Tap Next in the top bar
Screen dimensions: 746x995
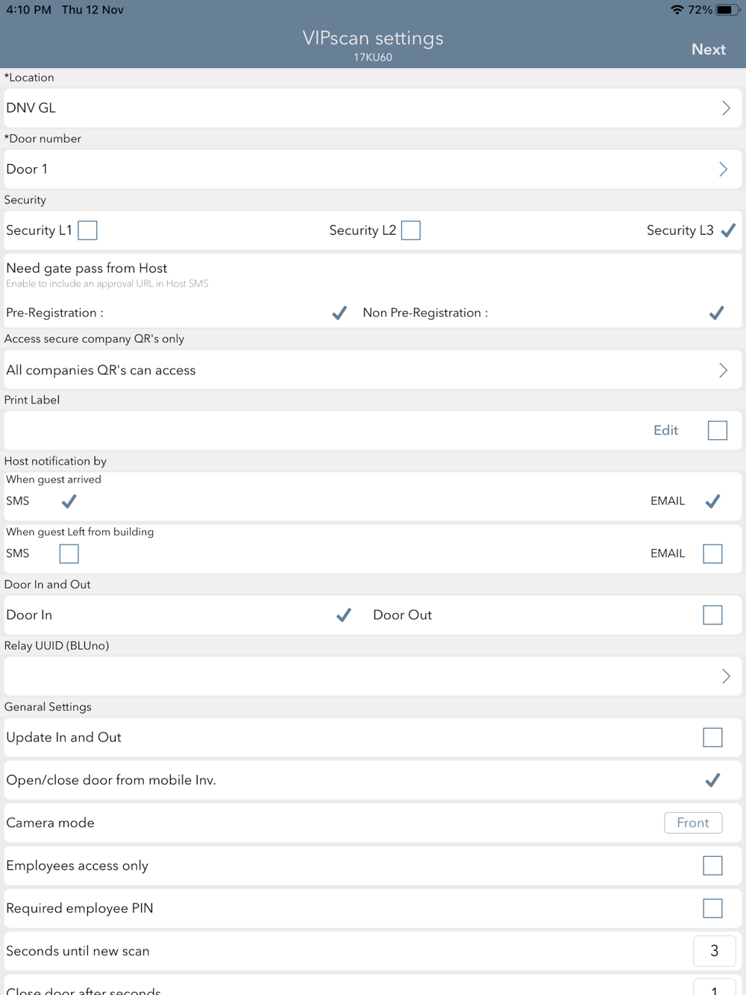tap(708, 49)
